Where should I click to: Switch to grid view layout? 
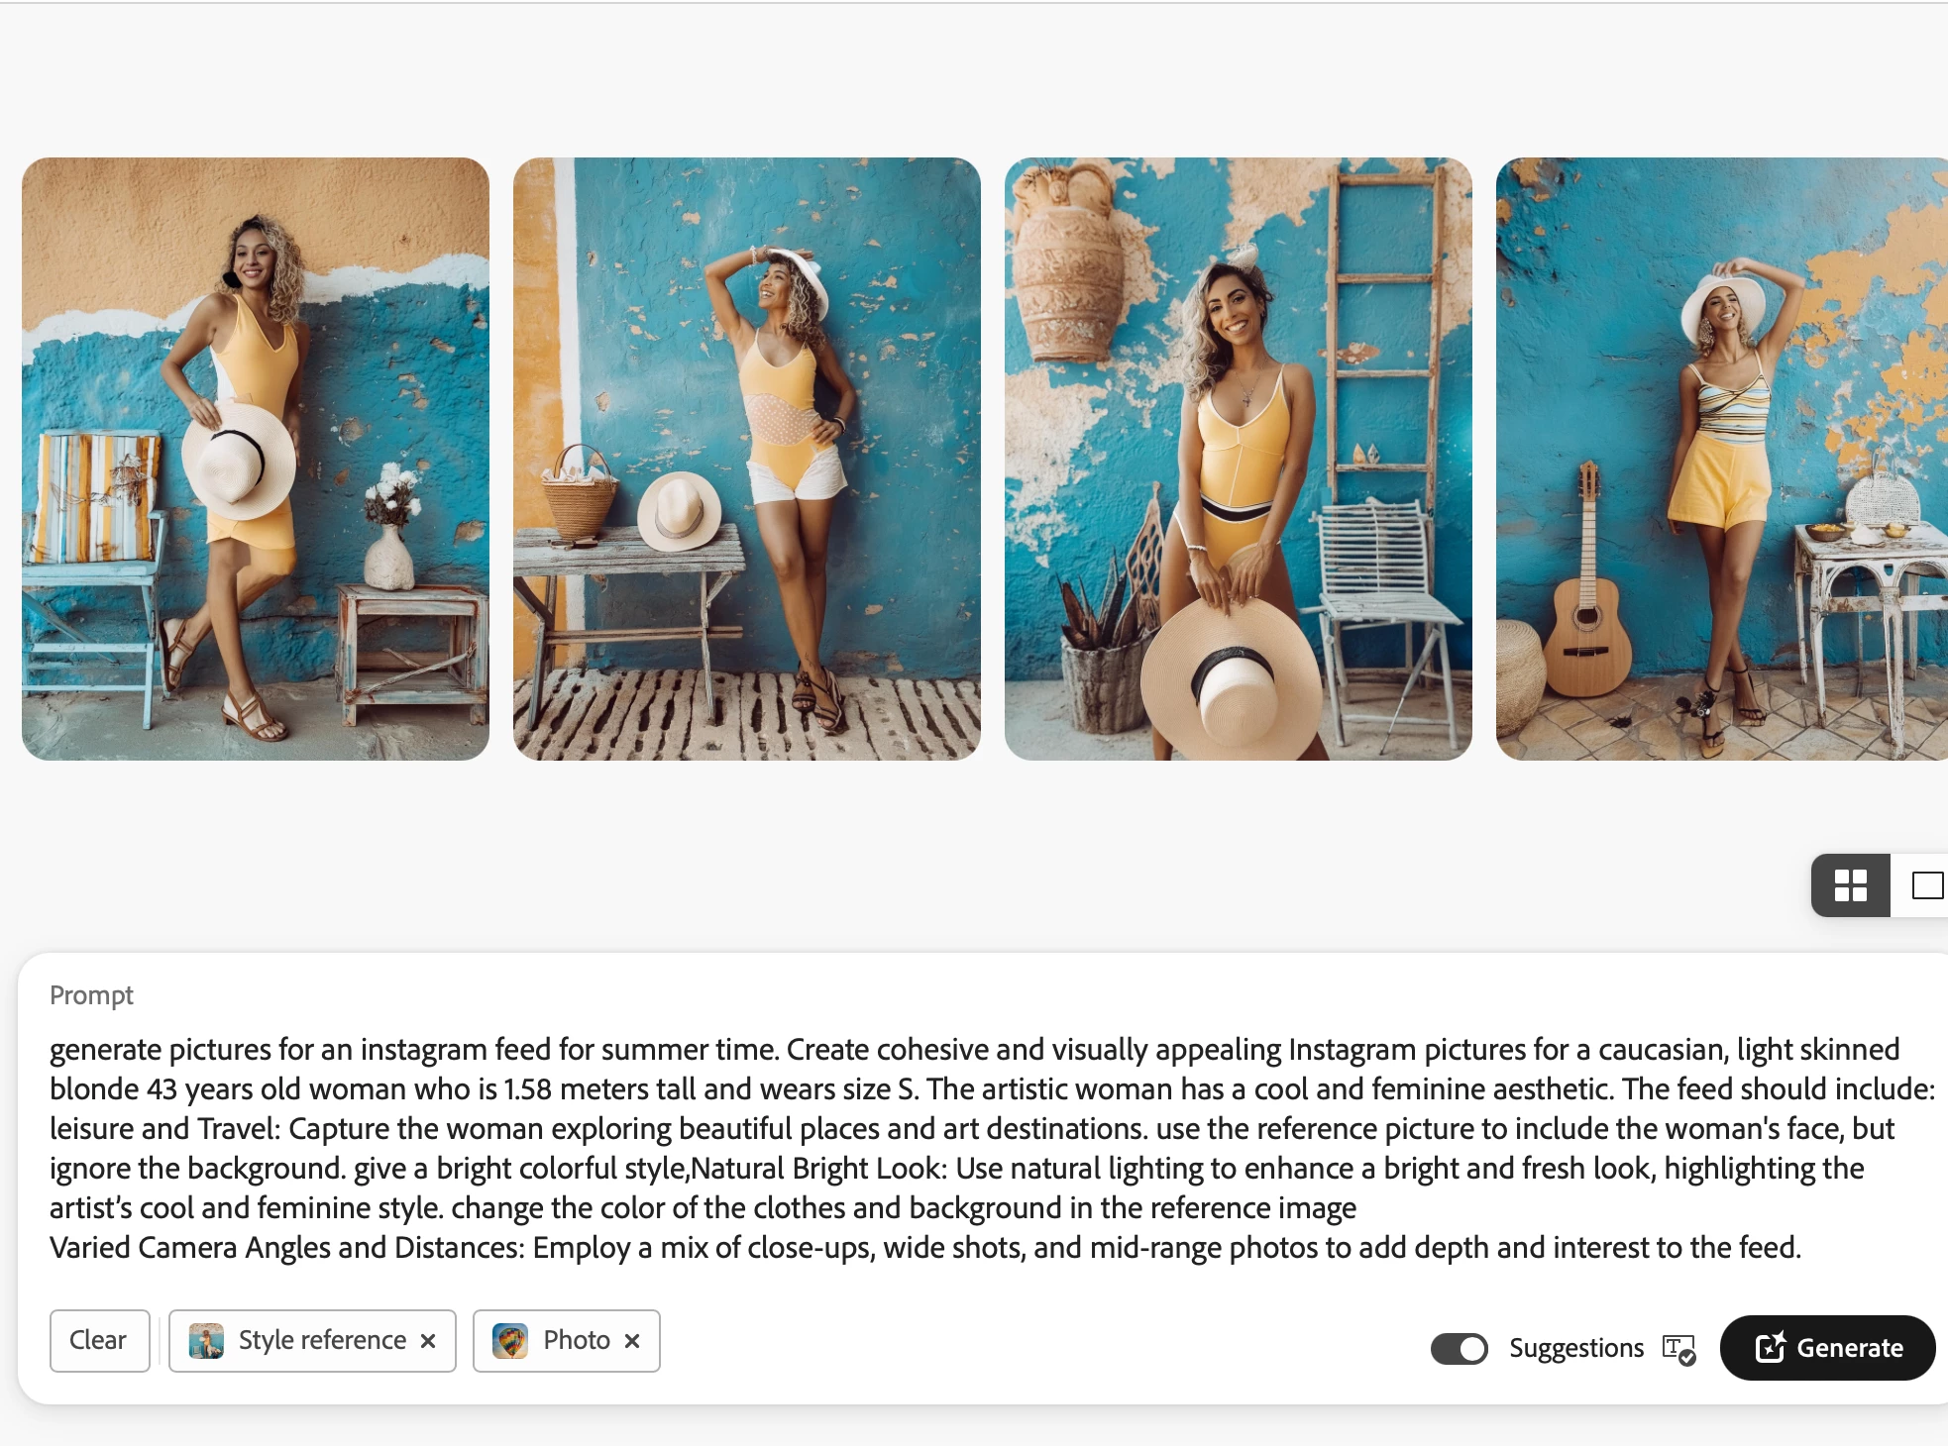coord(1850,885)
